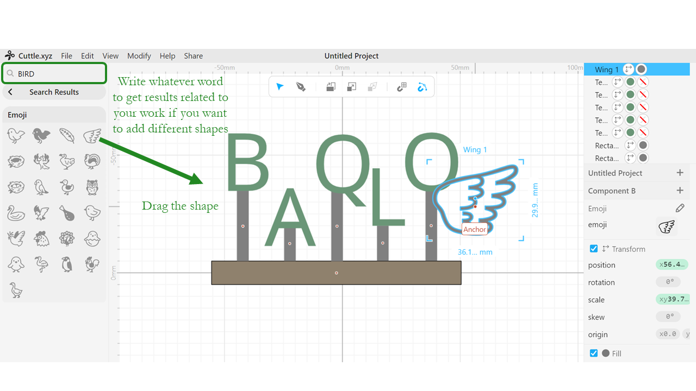The image size is (696, 391).
Task: Click the Cuttle.xyz logo icon
Action: click(10, 55)
